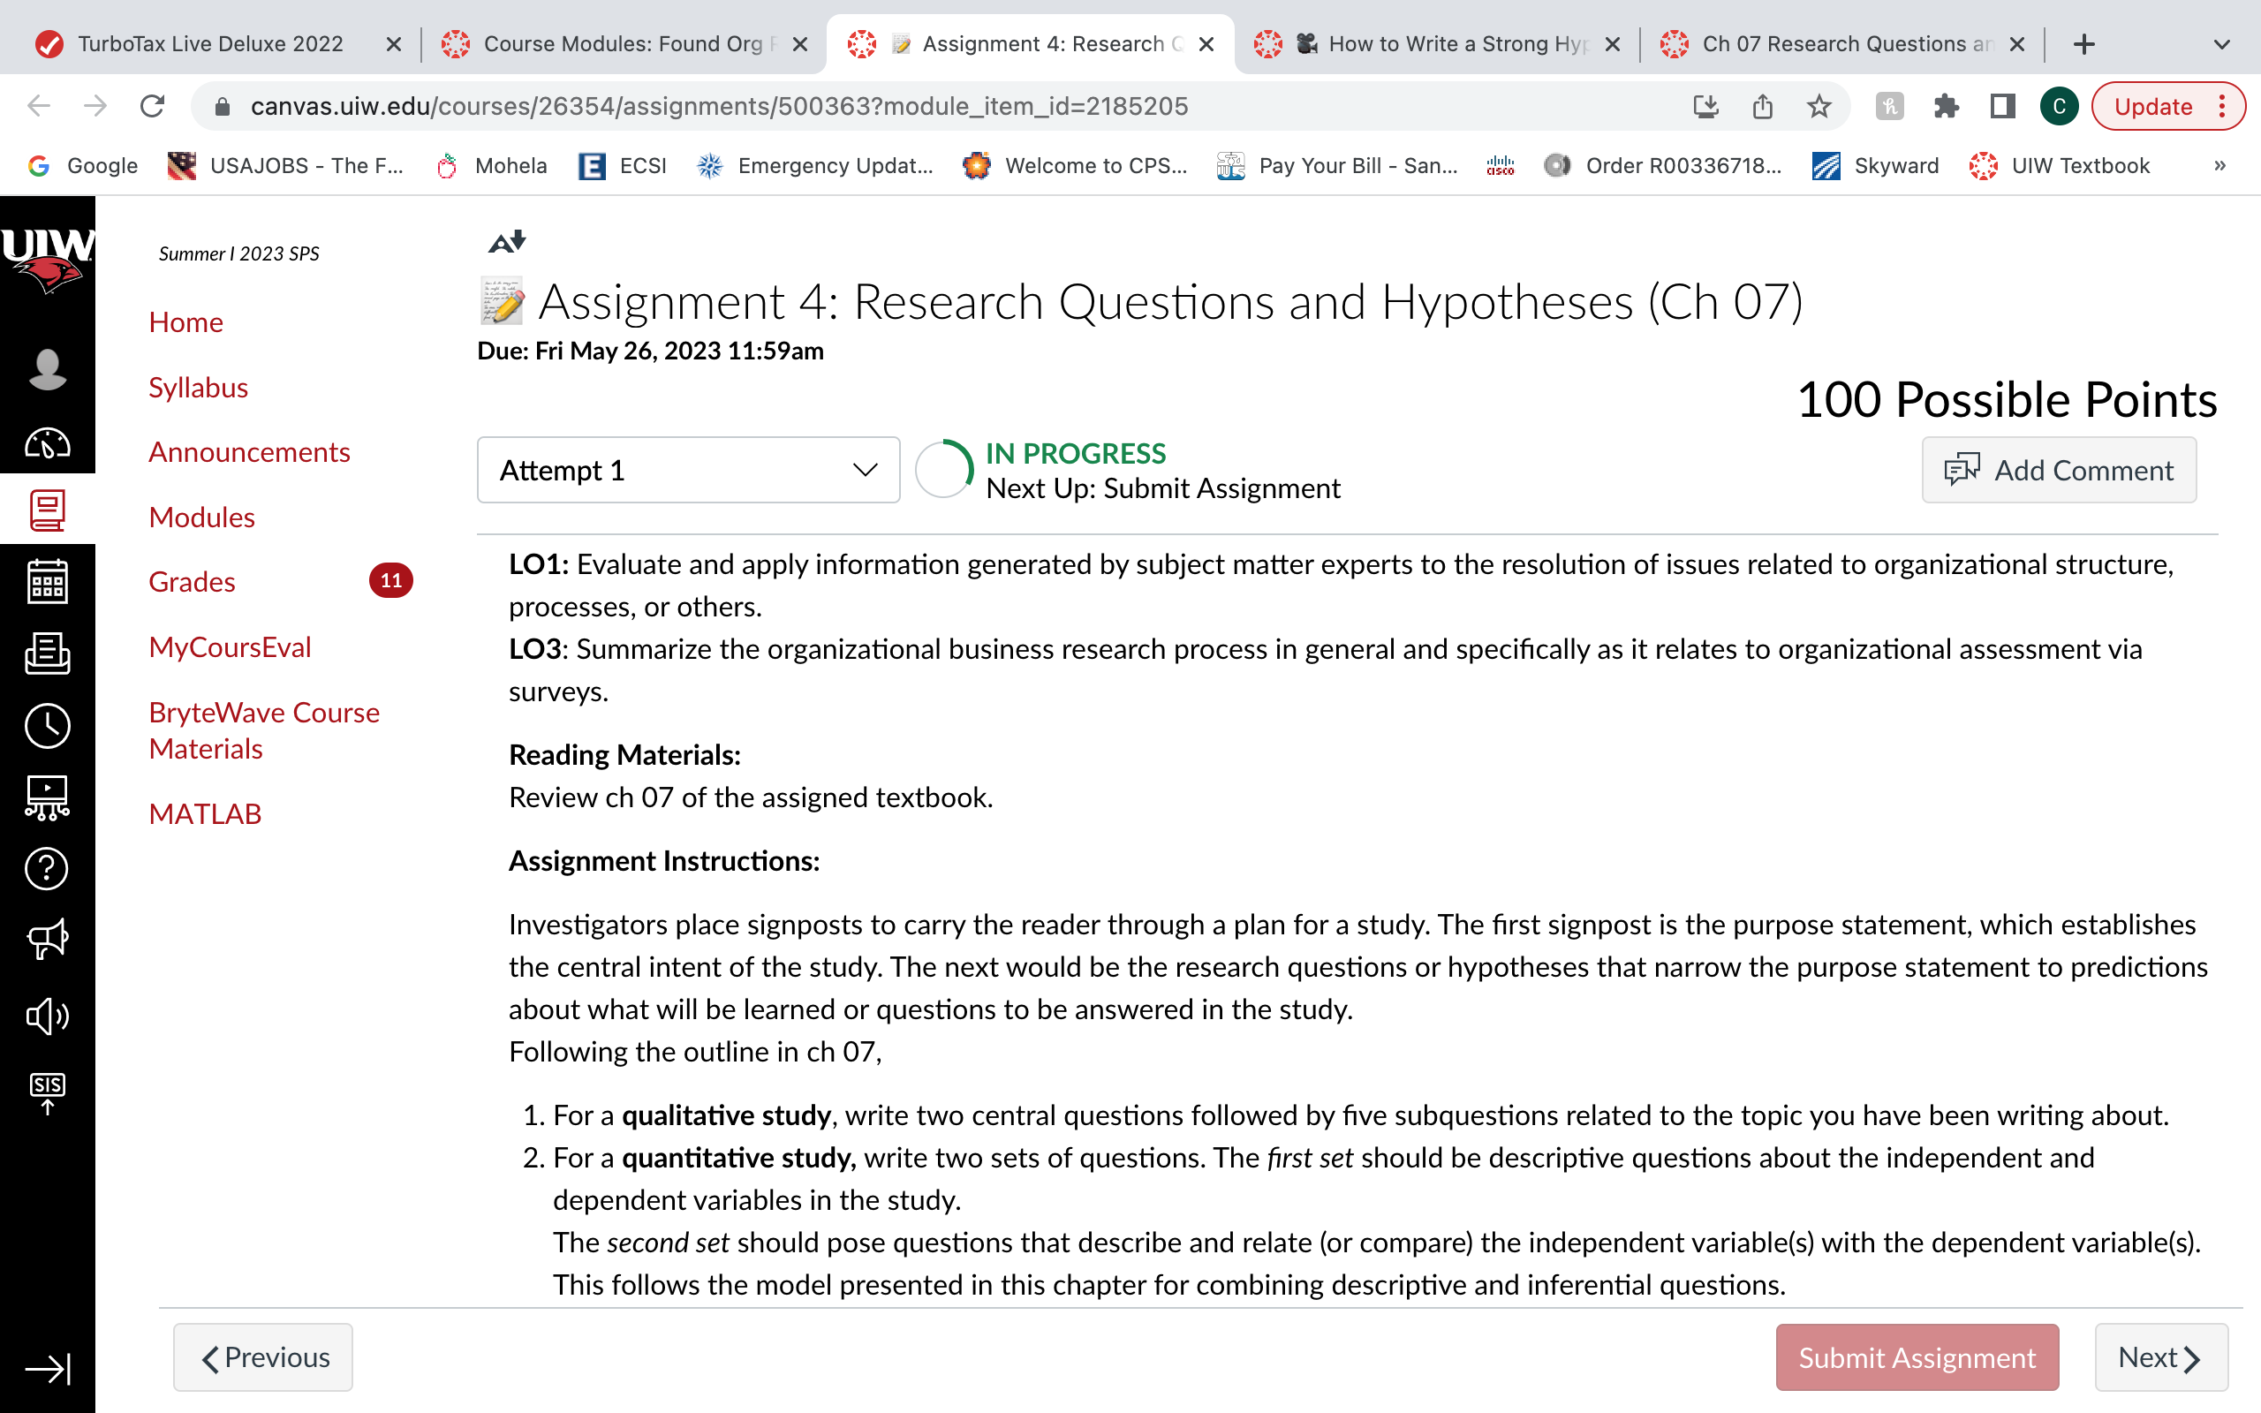Open the Help question mark icon
This screenshot has height=1413, width=2261.
click(x=47, y=869)
